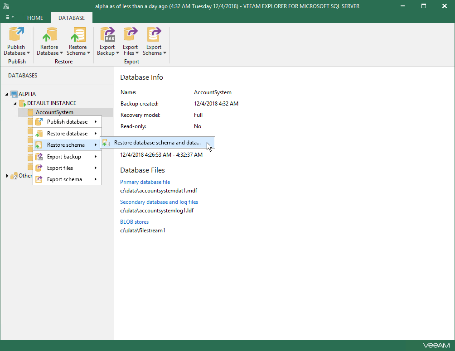455x351 pixels.
Task: Select the DEFAULT INSTANCE label in tree
Action: click(x=52, y=103)
